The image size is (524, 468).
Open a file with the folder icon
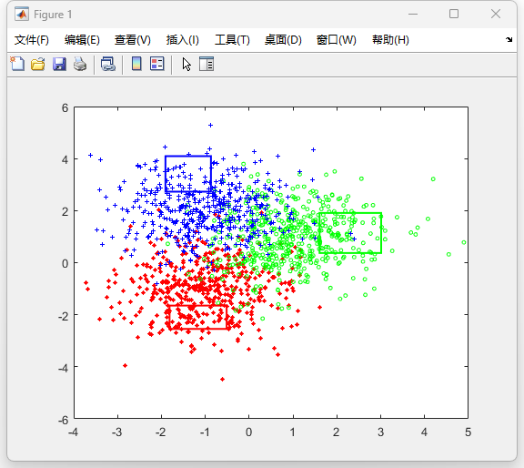point(38,64)
